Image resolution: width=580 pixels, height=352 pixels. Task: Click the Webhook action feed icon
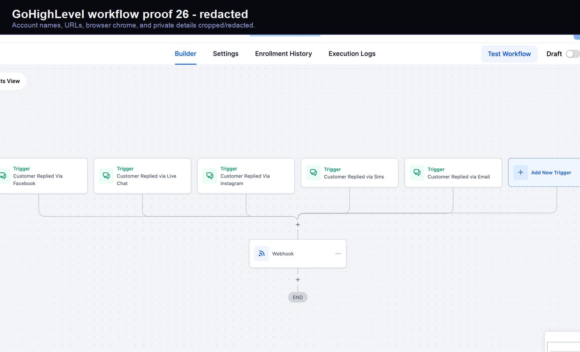[x=261, y=253]
